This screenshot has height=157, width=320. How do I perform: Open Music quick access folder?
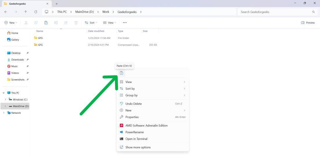[x=15, y=66]
